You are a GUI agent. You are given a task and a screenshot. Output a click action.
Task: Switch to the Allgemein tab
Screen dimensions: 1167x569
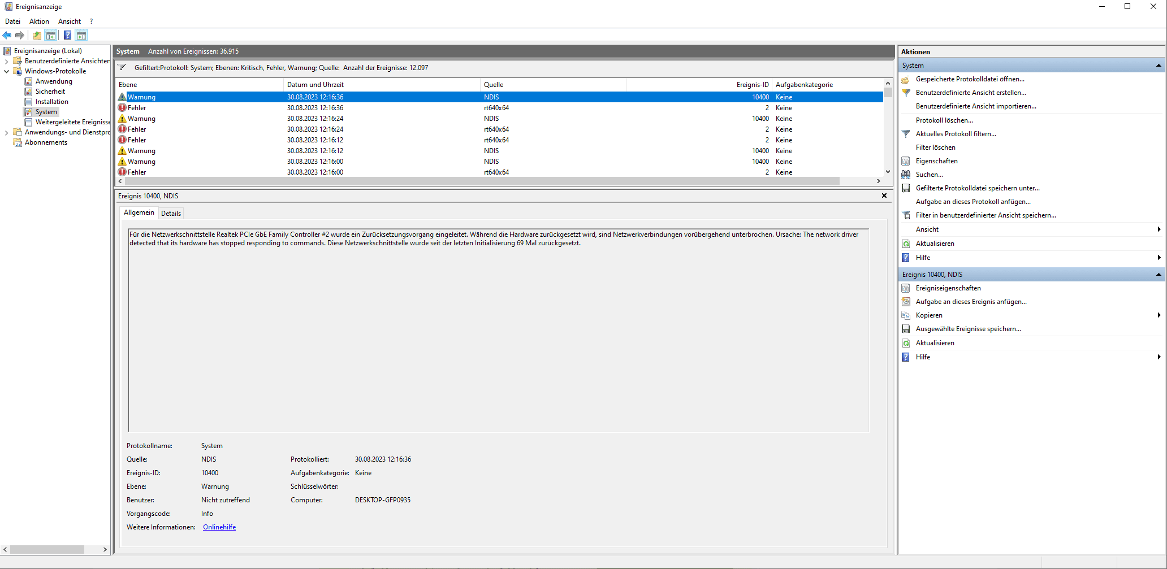click(139, 212)
